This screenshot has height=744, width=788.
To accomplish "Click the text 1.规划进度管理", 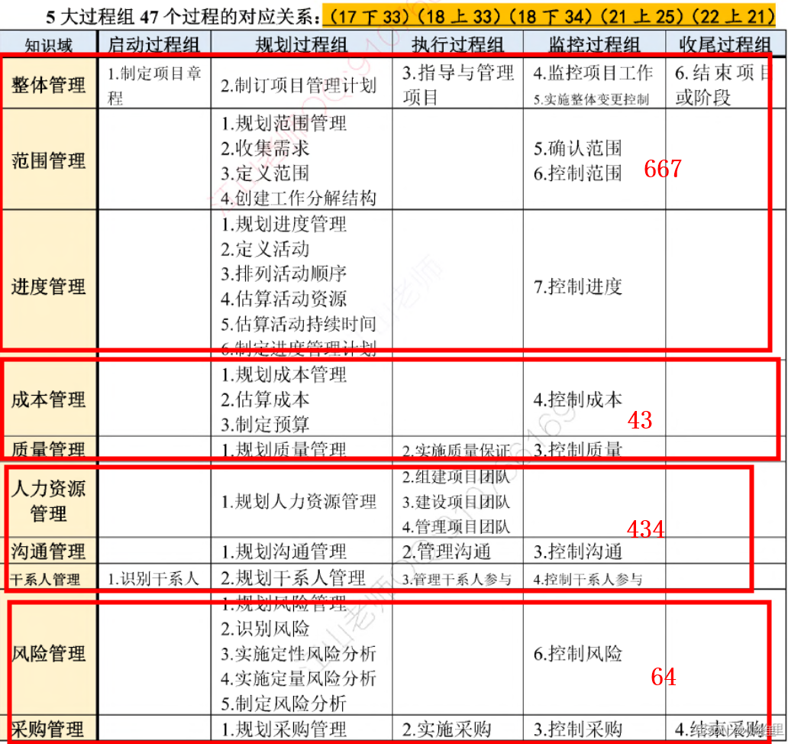I will [283, 224].
